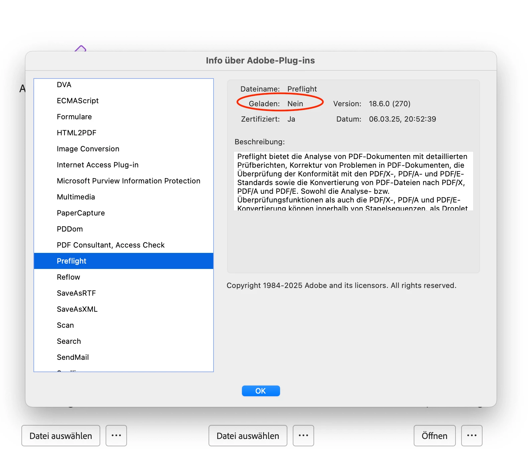528x449 pixels.
Task: Select SaveAsRTF in the list
Action: point(123,293)
